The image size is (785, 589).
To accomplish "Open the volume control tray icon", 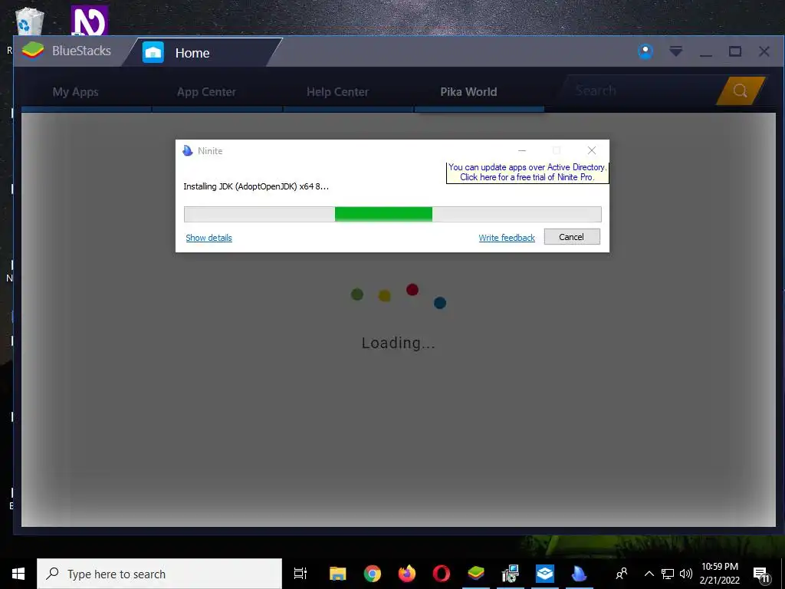I will pyautogui.click(x=686, y=574).
